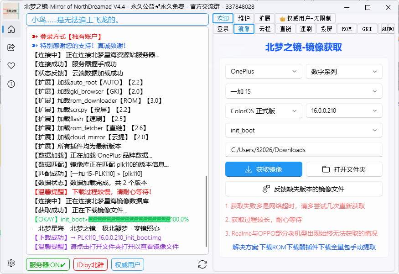The width and height of the screenshot is (399, 274).
Task: Select a partition from the init_boot dropdown
Action: pyautogui.click(x=304, y=130)
